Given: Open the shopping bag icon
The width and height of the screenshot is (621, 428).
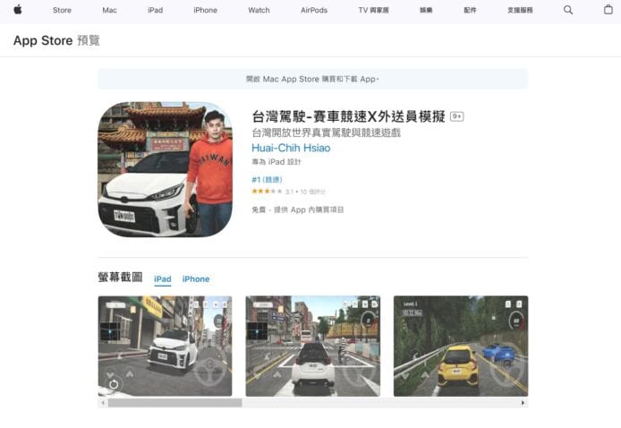Looking at the screenshot, I should pos(608,10).
